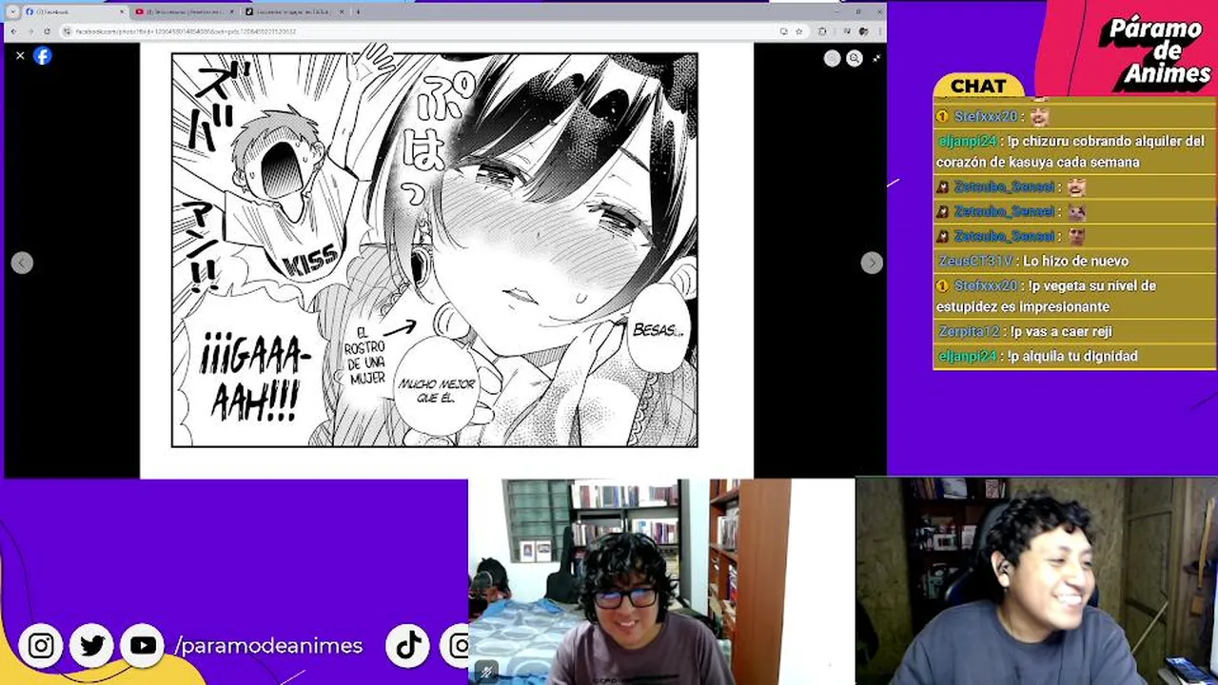The height and width of the screenshot is (685, 1218).
Task: Zoom in on the photo with the magnifier icon
Action: (855, 58)
